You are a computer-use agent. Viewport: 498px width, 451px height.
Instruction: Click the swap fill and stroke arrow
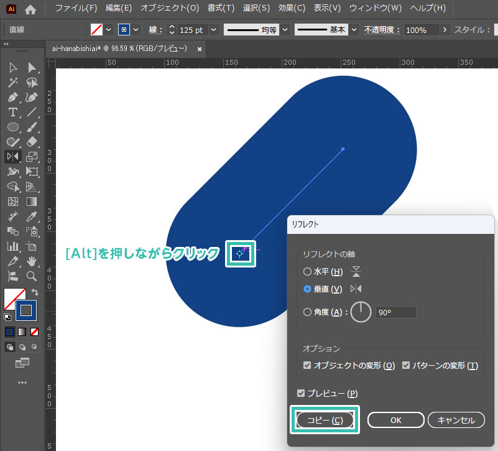coord(35,292)
